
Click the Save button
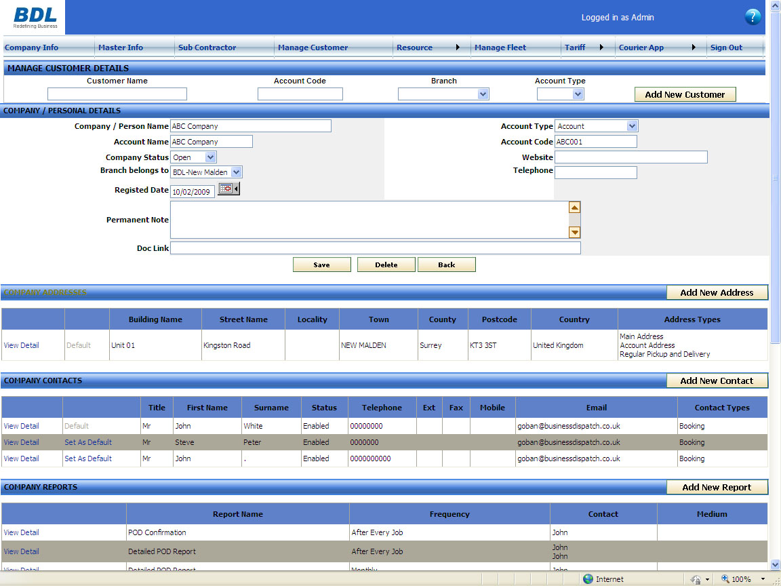click(322, 265)
